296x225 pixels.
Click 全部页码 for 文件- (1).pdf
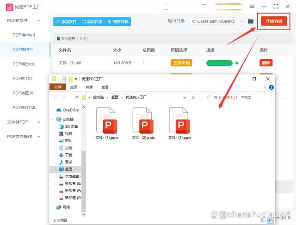tap(181, 62)
